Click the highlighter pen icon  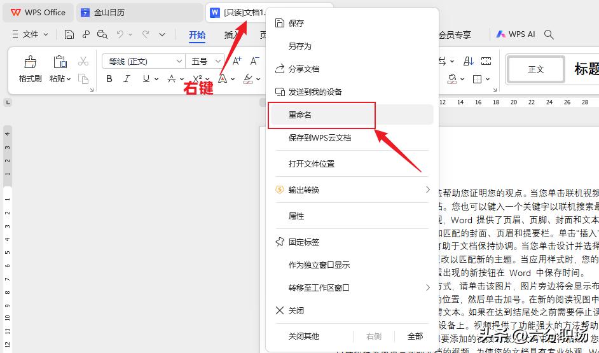tap(248, 79)
